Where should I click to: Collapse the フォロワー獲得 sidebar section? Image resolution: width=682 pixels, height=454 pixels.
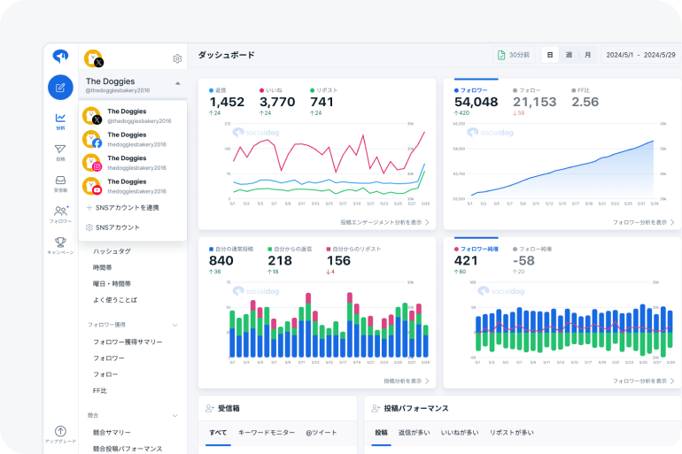(175, 325)
